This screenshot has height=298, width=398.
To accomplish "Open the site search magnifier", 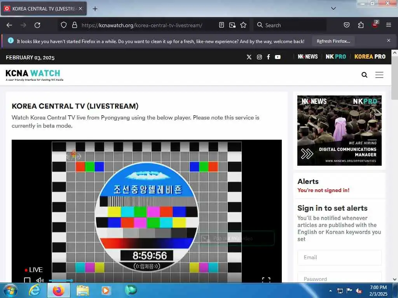I will click(364, 75).
